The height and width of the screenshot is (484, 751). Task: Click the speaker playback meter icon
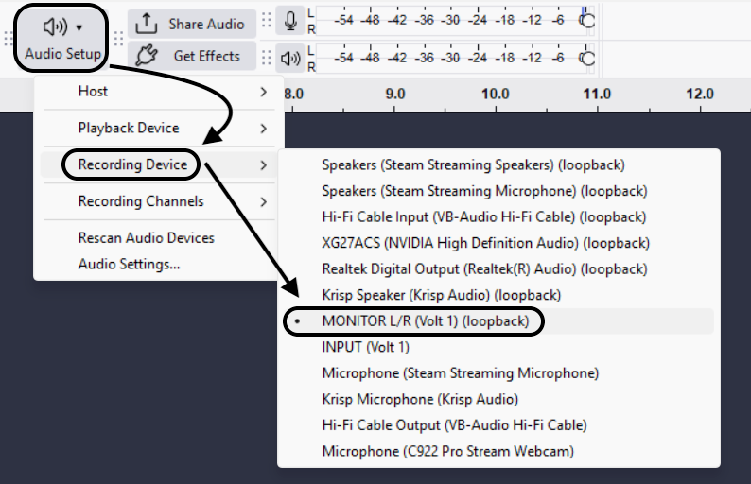(x=290, y=58)
